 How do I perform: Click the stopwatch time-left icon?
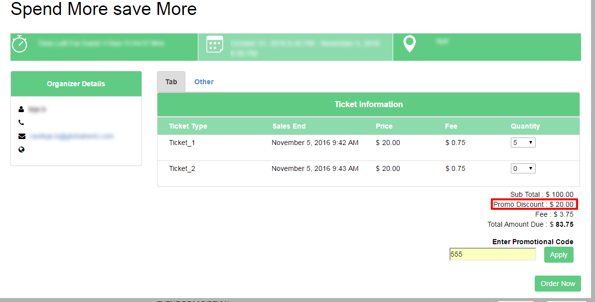point(19,44)
